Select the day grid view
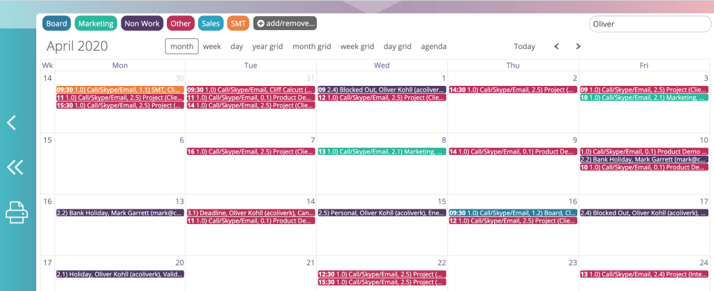 coord(397,47)
